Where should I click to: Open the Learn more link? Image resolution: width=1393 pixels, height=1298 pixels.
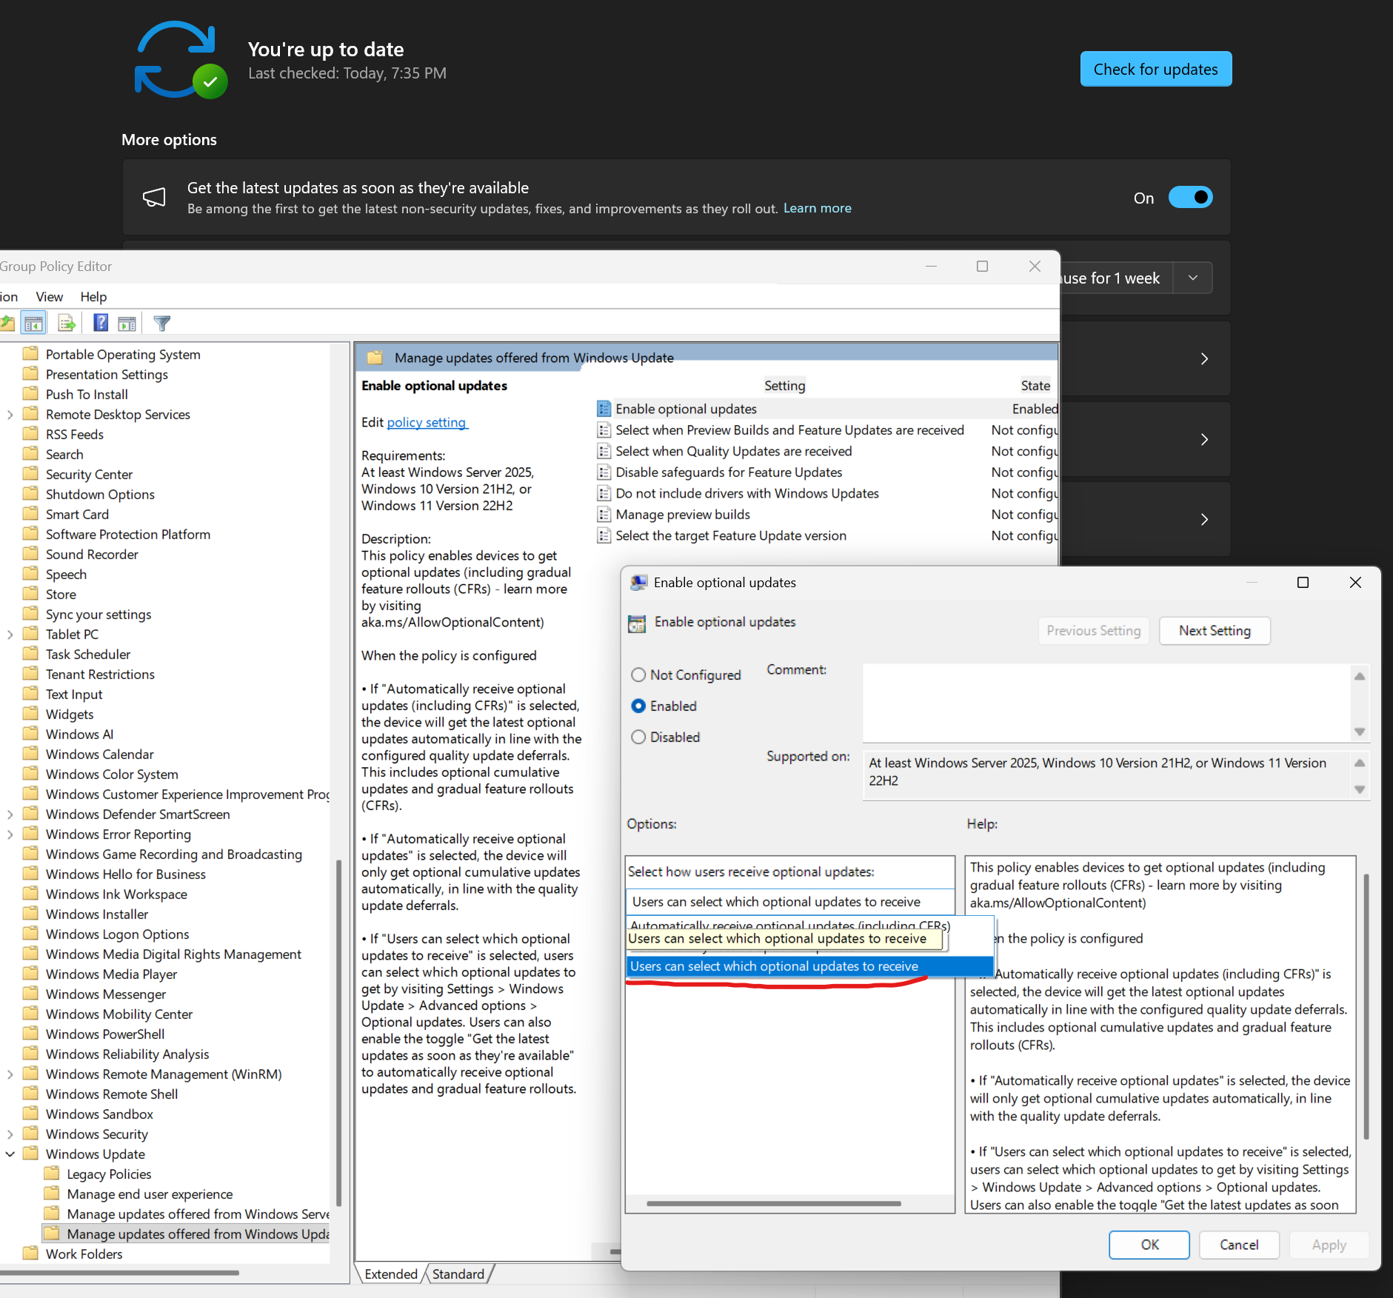[x=817, y=208]
